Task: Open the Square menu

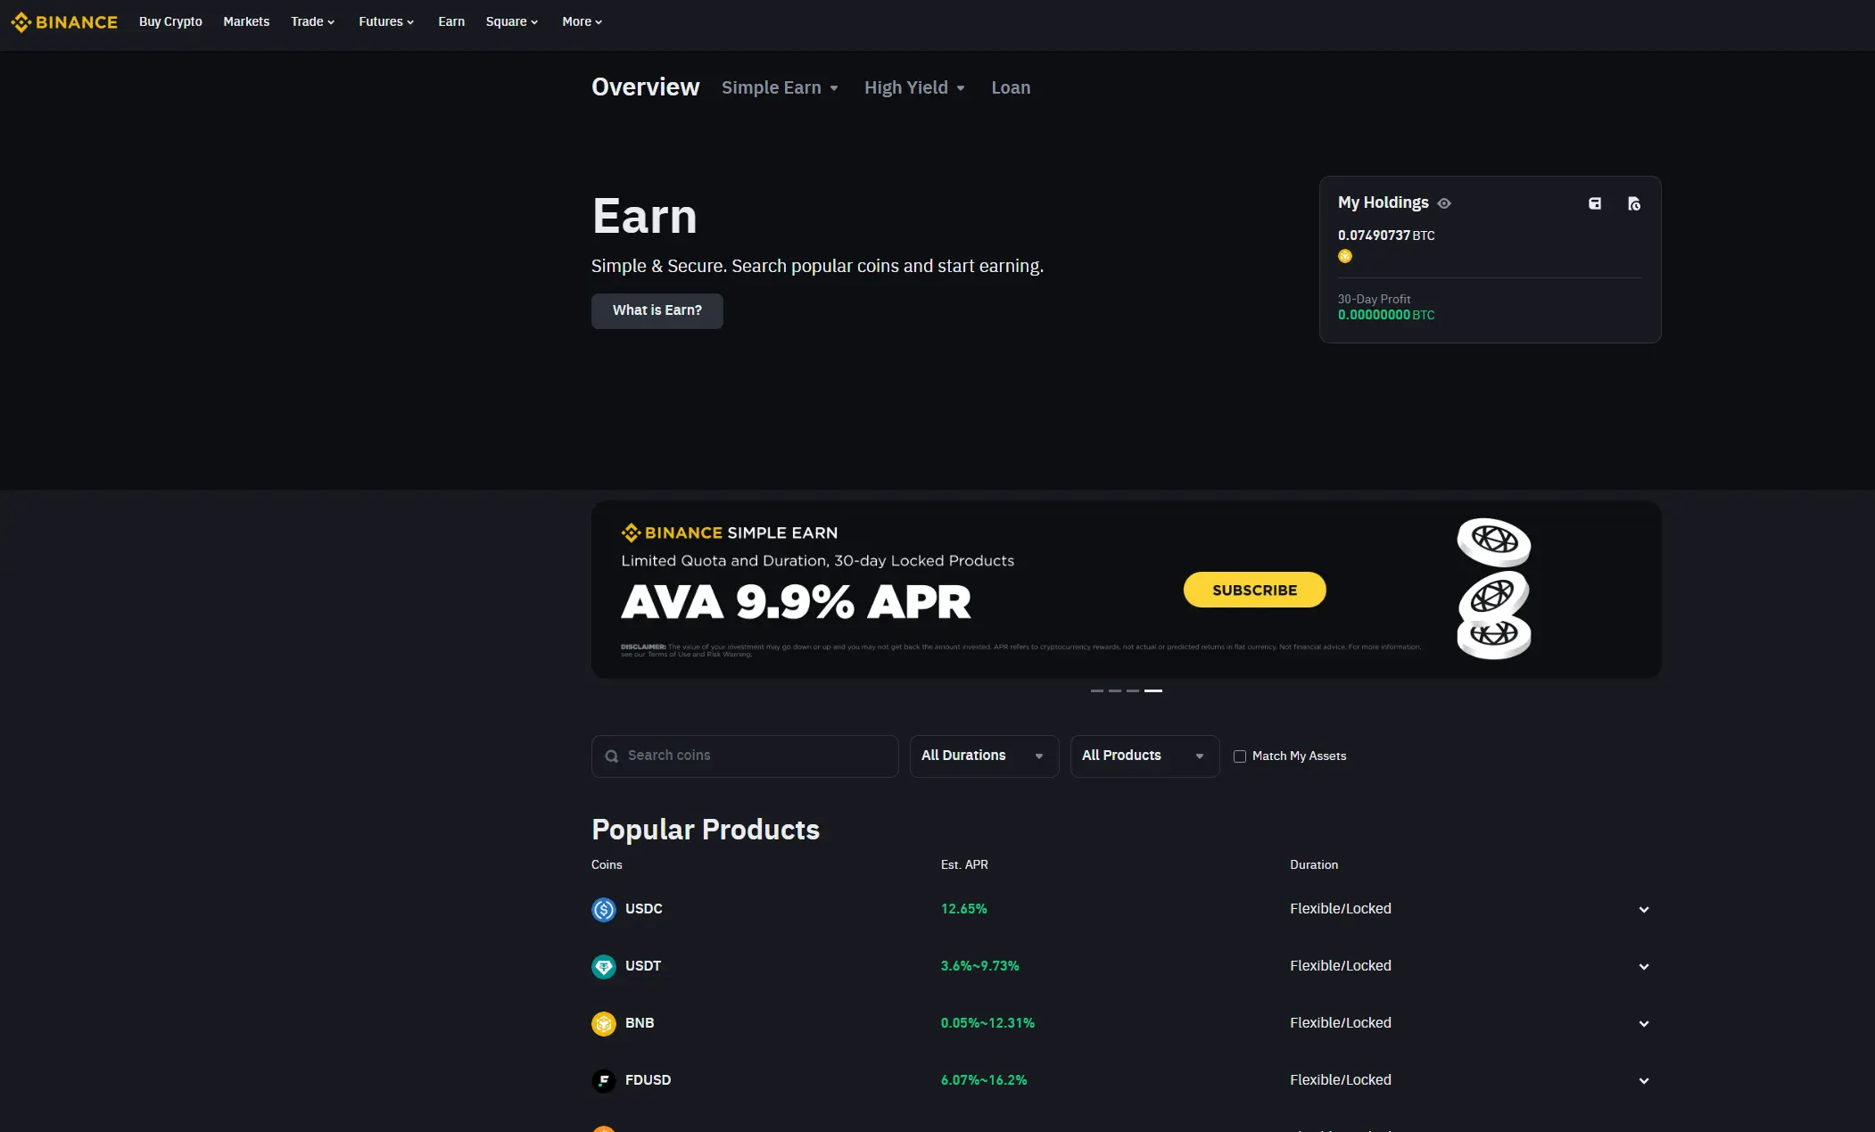Action: (x=512, y=21)
